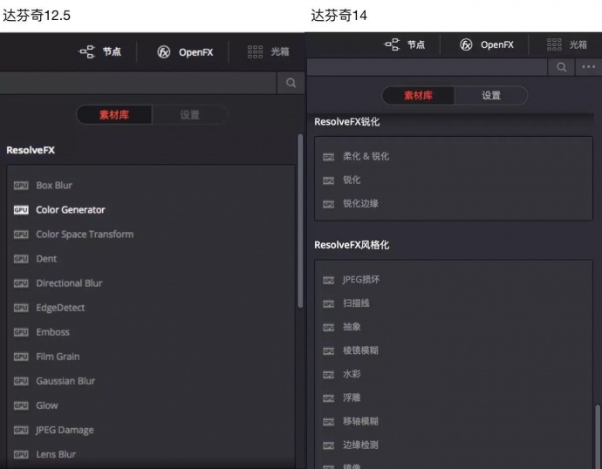Select 水彩 effect
The height and width of the screenshot is (469, 602).
tap(352, 374)
